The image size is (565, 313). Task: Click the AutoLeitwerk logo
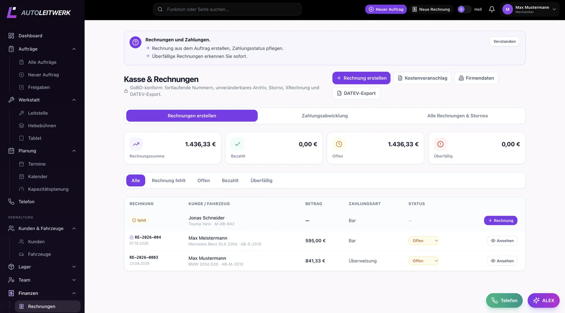(38, 12)
